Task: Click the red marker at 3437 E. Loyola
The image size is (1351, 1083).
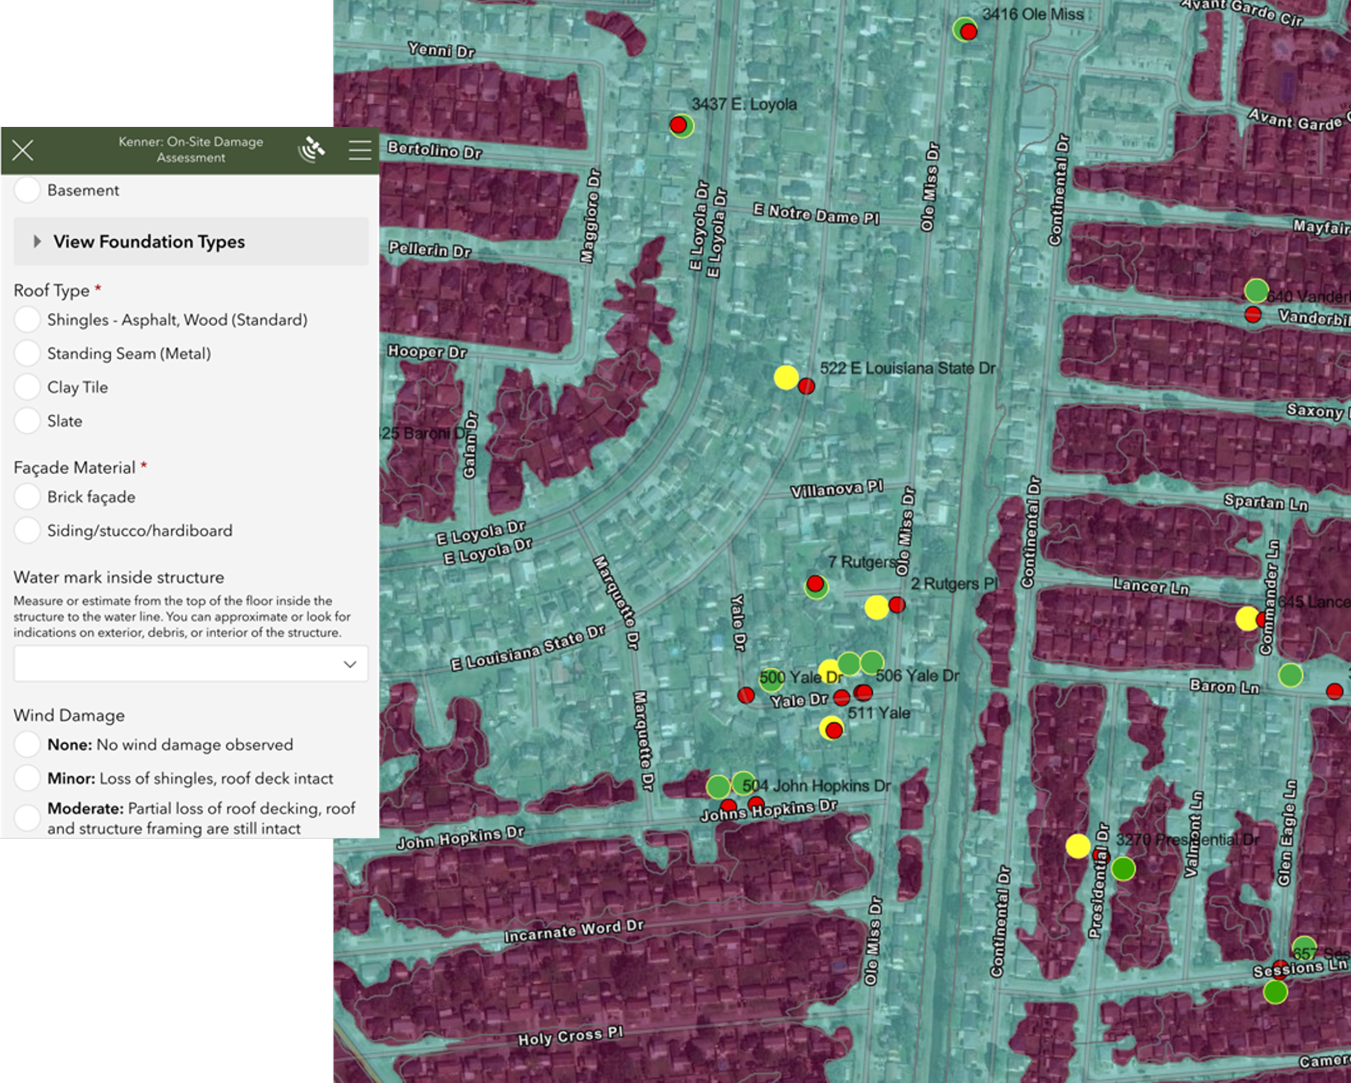Action: point(677,125)
